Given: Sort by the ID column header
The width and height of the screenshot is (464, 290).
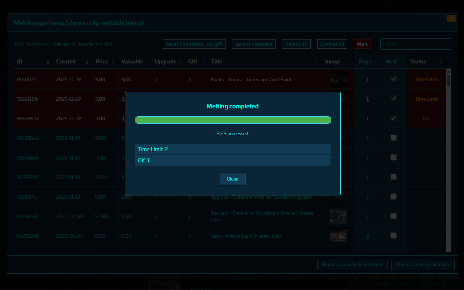Looking at the screenshot, I should click(x=33, y=62).
